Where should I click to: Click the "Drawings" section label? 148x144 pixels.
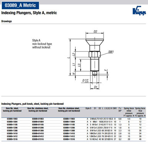pos(7,21)
